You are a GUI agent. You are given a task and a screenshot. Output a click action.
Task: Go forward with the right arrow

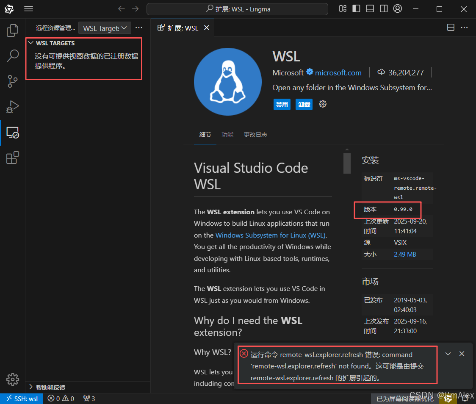(x=136, y=9)
